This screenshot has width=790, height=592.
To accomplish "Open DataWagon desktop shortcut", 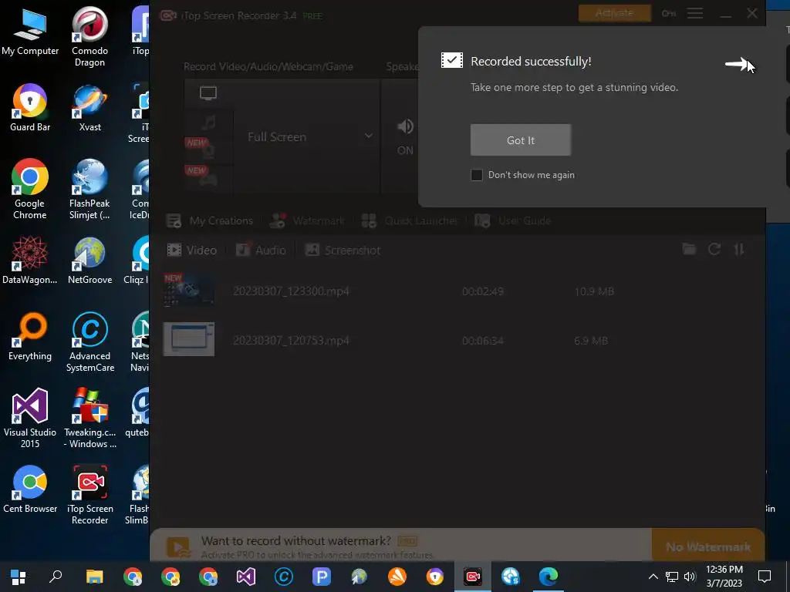I will [x=30, y=261].
